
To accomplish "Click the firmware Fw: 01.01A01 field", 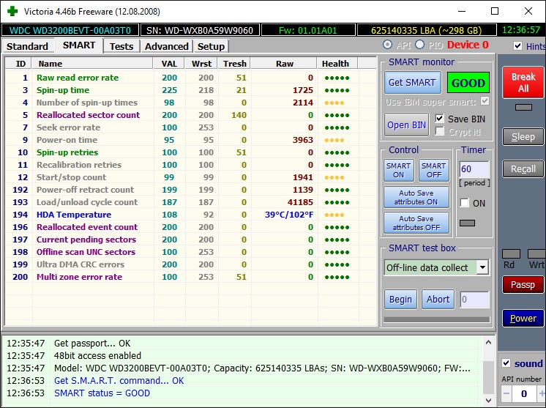I will [308, 30].
